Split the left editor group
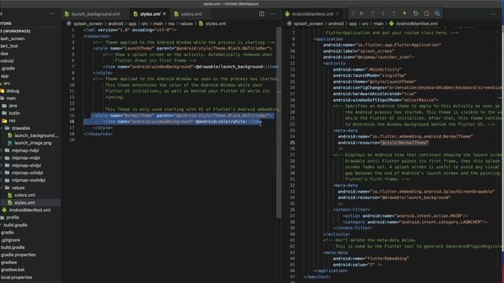This screenshot has height=283, width=504. coord(261,14)
